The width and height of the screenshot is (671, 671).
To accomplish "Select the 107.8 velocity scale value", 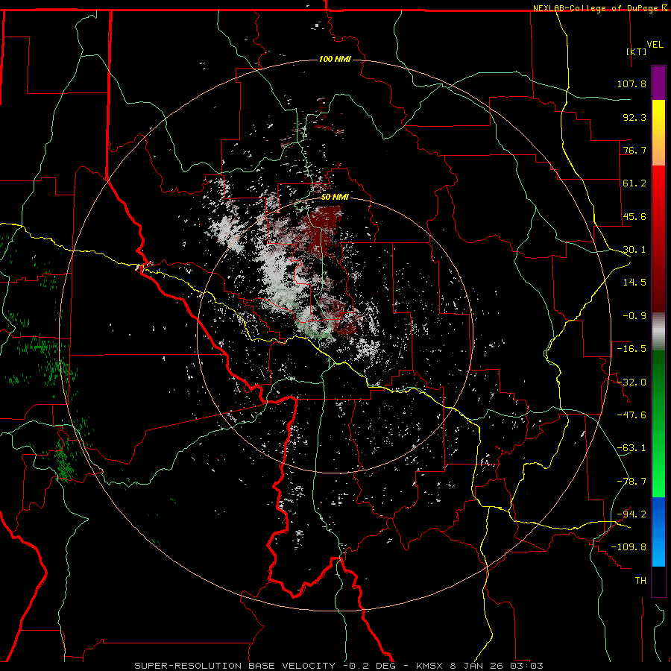I will [631, 84].
